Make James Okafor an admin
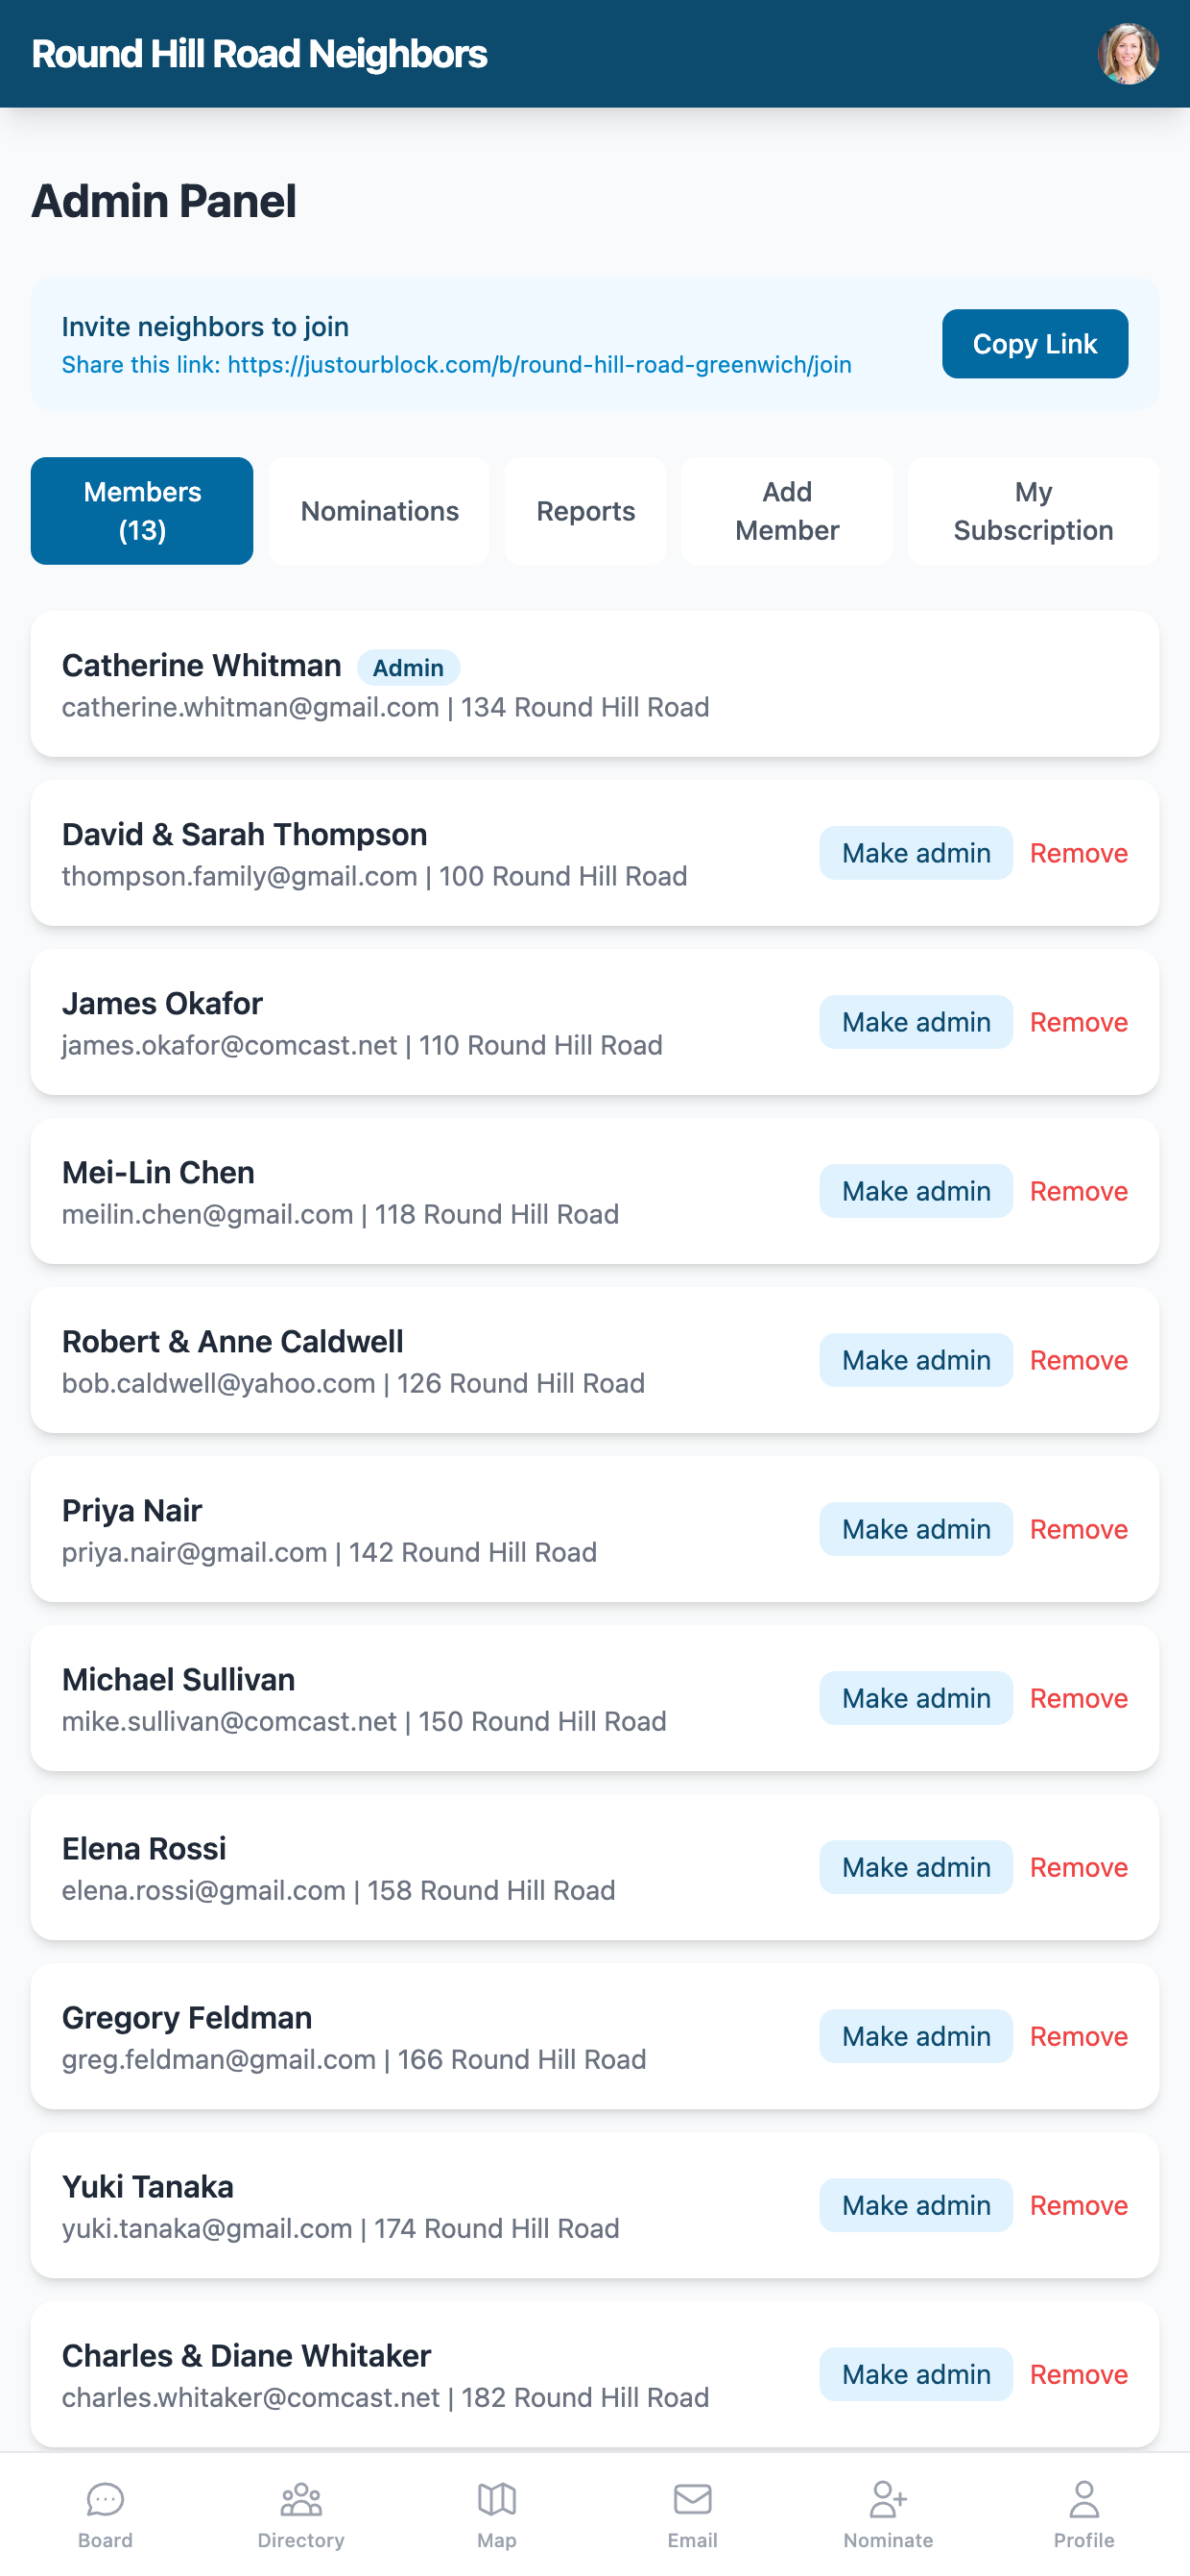This screenshot has height=2576, width=1190. click(916, 1022)
